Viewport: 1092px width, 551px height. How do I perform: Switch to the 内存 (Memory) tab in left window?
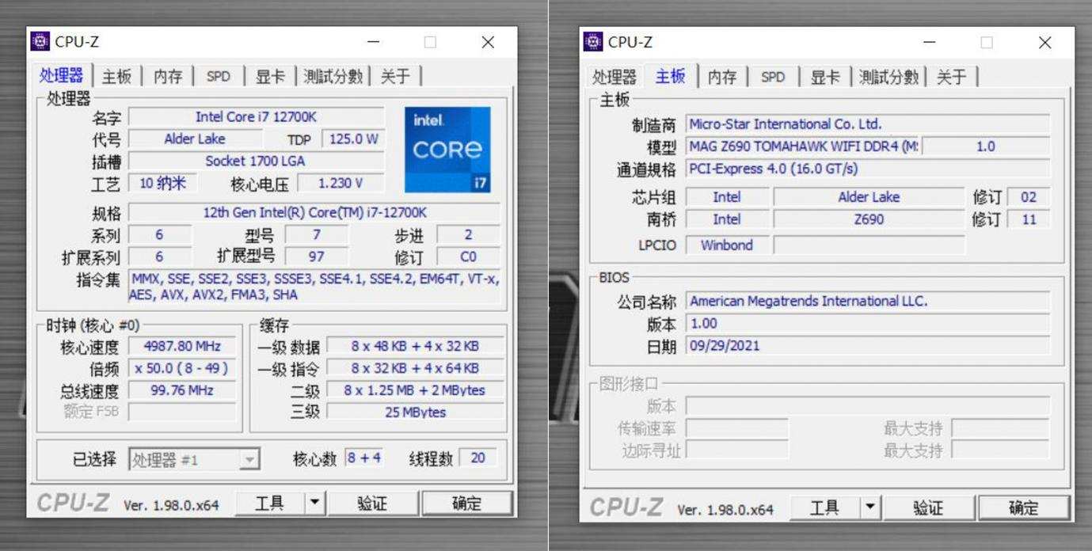coord(166,76)
